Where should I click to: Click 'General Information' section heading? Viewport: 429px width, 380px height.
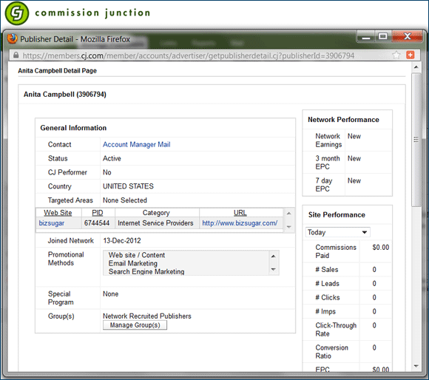[73, 128]
